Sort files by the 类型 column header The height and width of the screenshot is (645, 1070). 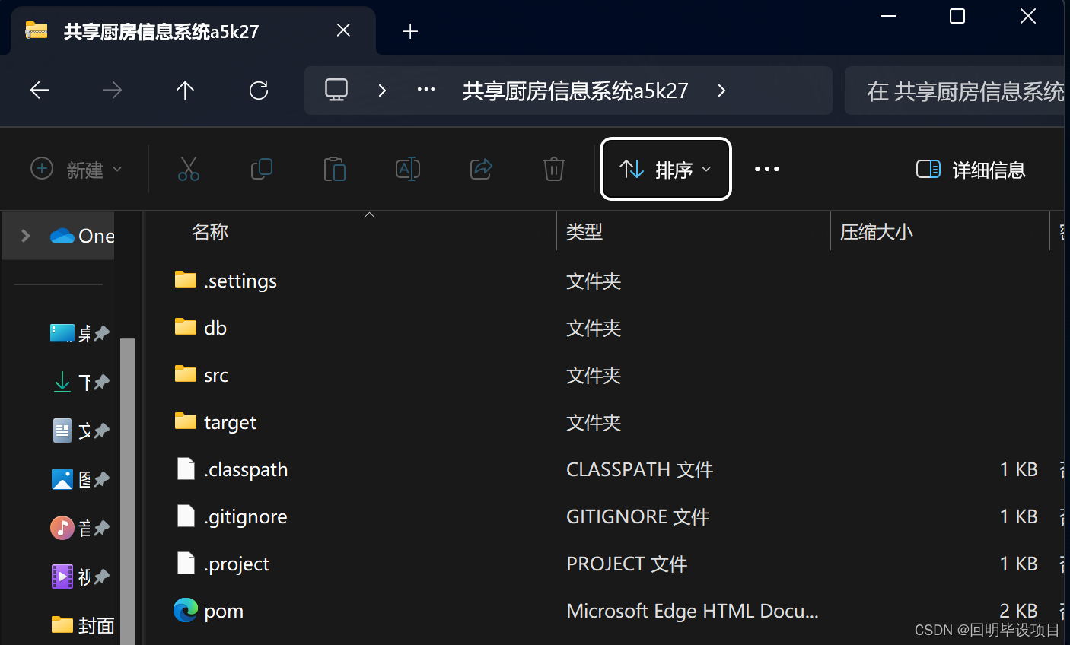pyautogui.click(x=584, y=231)
